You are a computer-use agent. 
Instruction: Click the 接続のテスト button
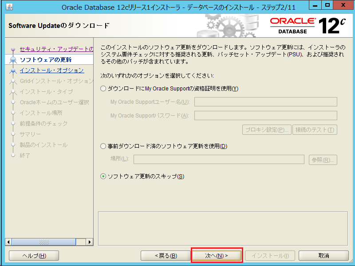pyautogui.click(x=315, y=129)
